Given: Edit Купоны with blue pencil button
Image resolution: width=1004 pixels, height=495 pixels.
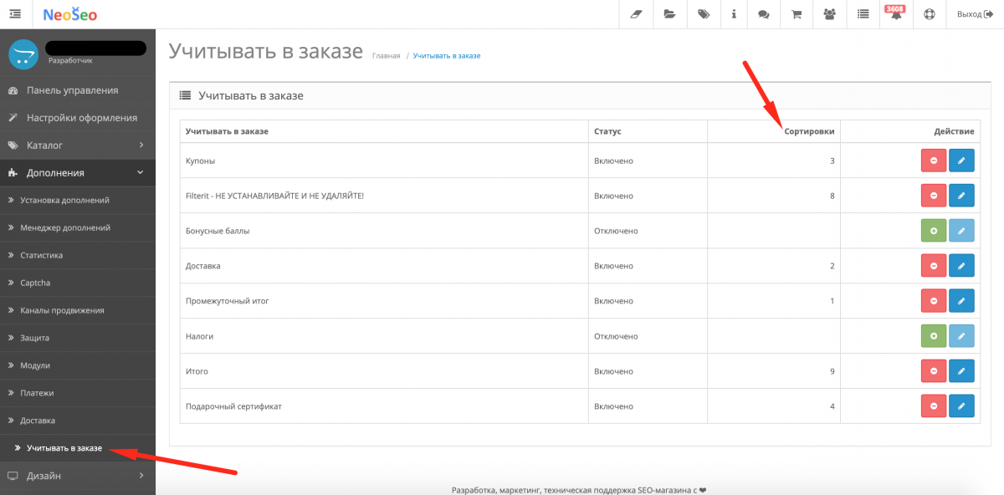Looking at the screenshot, I should (961, 161).
